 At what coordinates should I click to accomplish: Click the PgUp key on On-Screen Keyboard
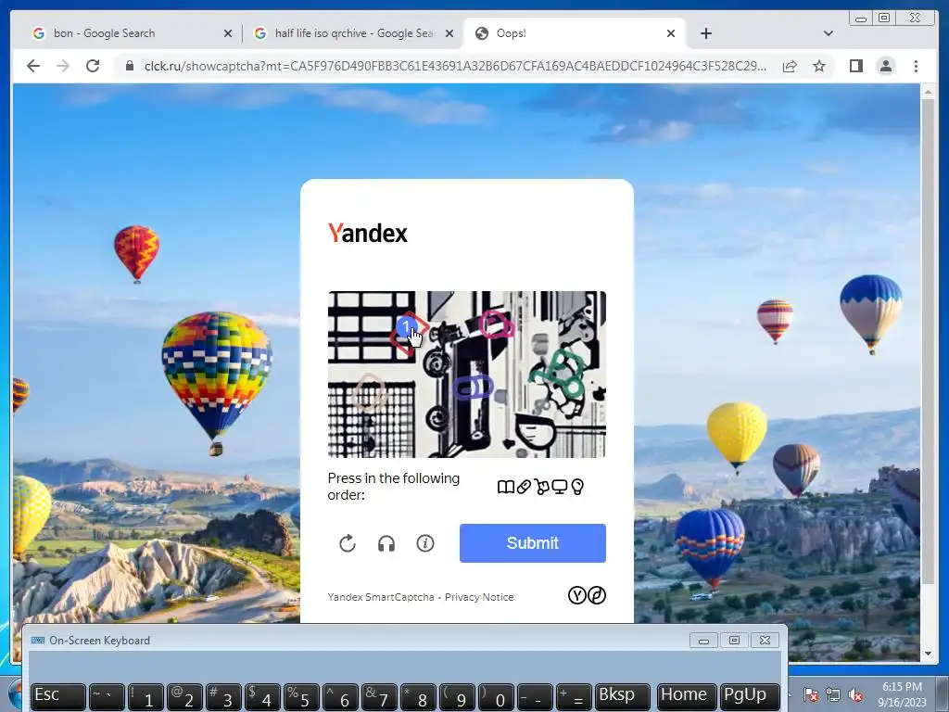click(749, 697)
